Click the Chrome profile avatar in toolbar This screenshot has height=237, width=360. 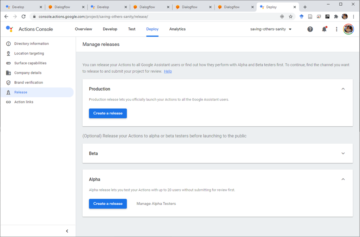[x=345, y=17]
